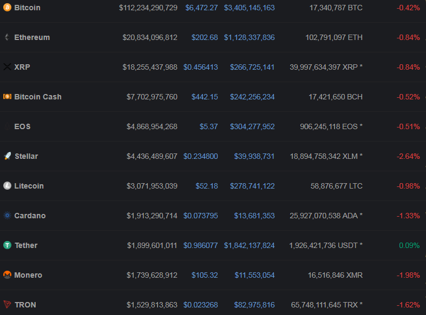
Task: Click the Bitcoin Cash logo icon
Action: 7,97
